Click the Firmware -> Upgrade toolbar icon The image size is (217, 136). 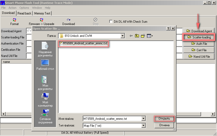pos(41,20)
